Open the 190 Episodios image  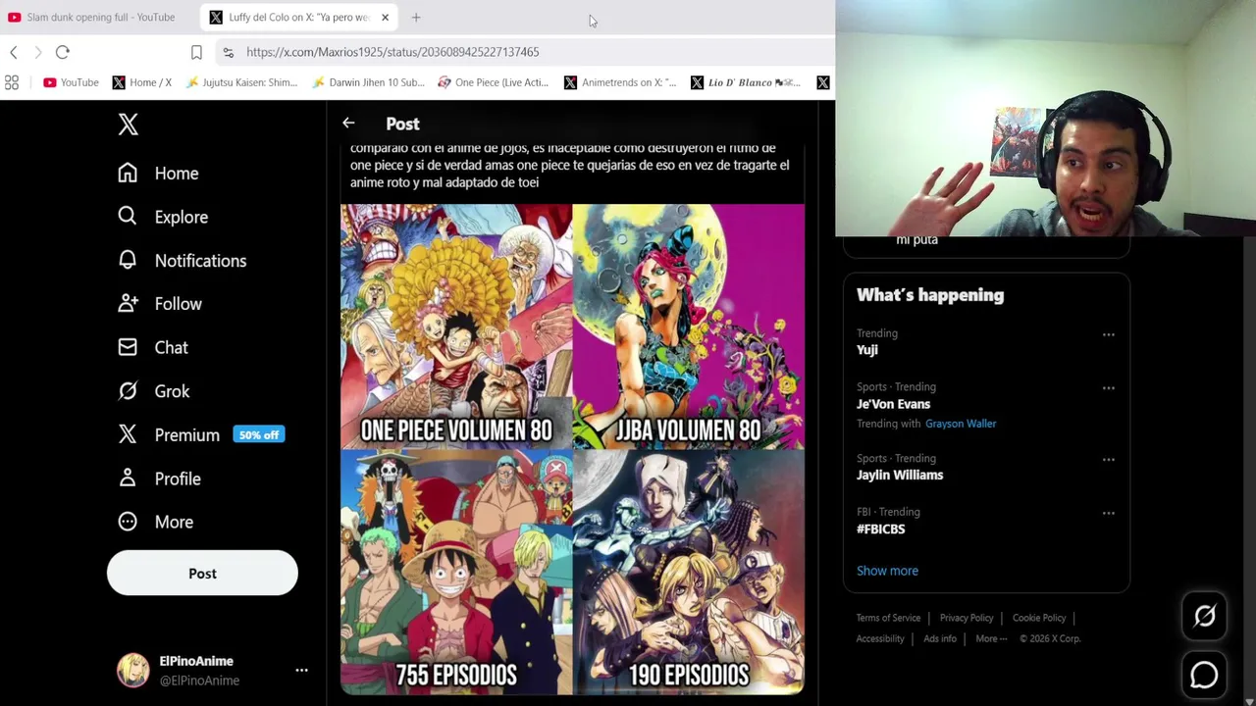pyautogui.click(x=689, y=573)
